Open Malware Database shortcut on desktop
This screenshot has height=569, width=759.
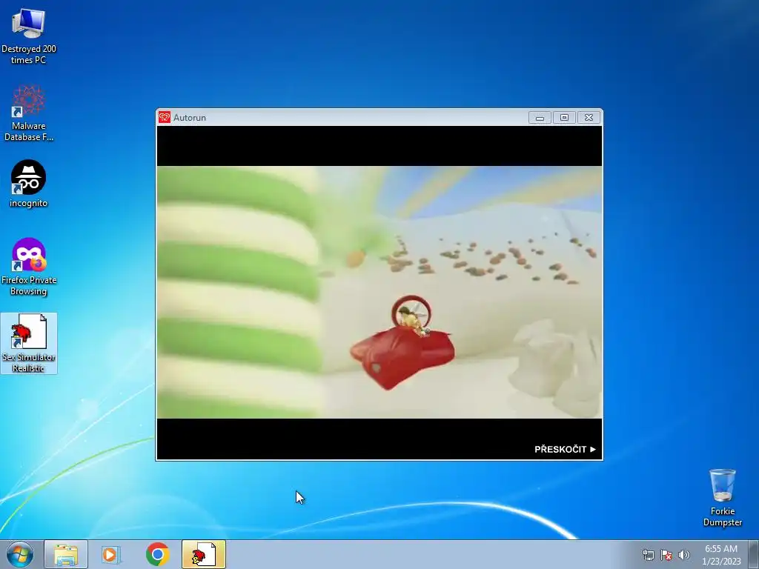pos(29,113)
